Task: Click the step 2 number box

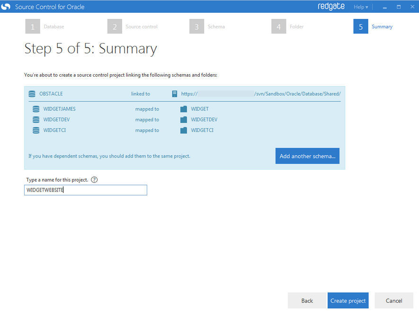Action: point(115,26)
